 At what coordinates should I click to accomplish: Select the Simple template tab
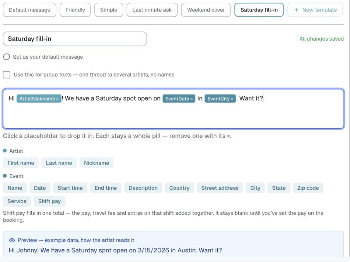109,10
